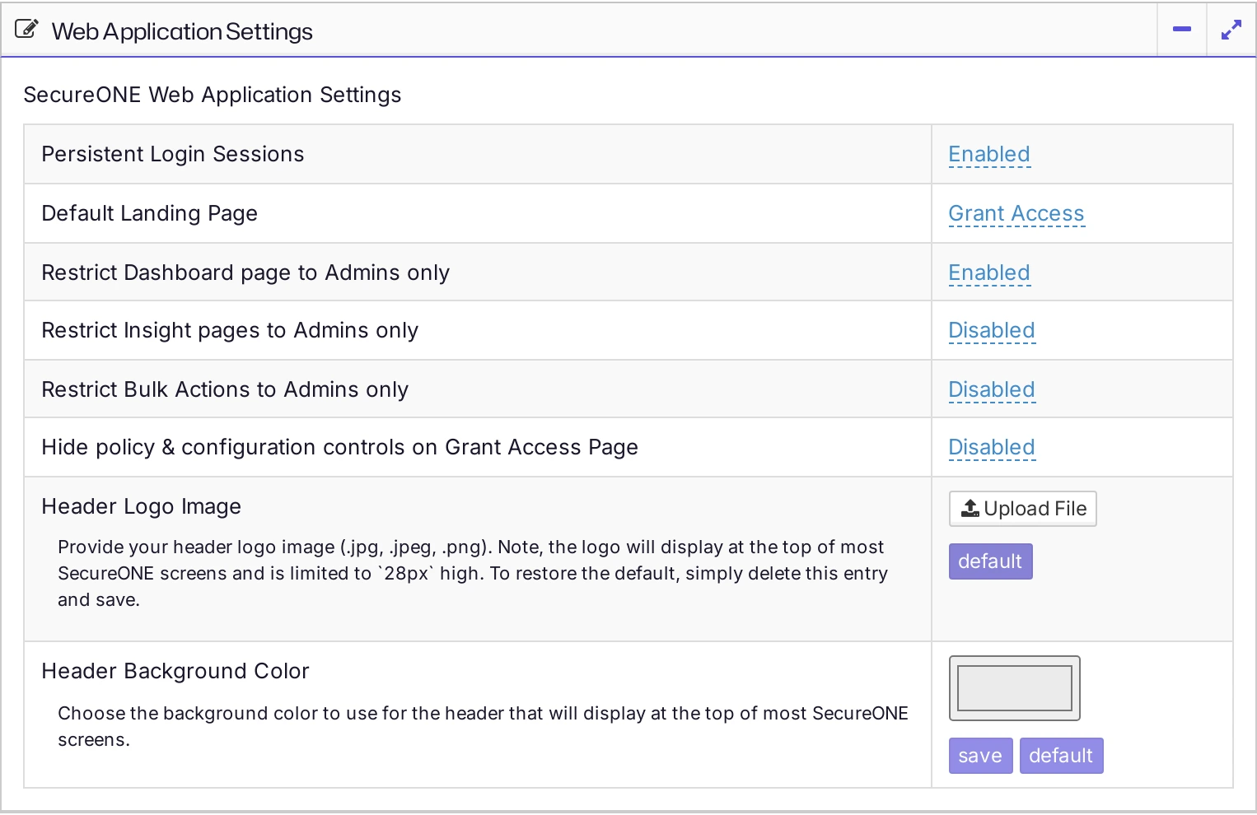Toggle Restrict Dashboard page Enabled setting
1257x815 pixels.
[989, 273]
